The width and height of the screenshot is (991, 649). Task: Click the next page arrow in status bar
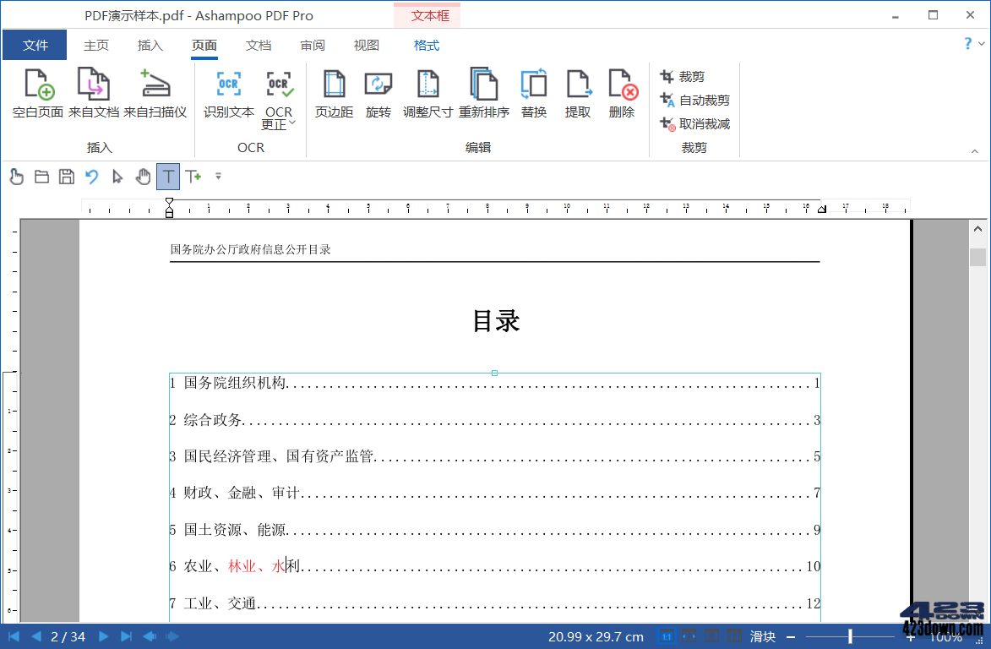(101, 636)
